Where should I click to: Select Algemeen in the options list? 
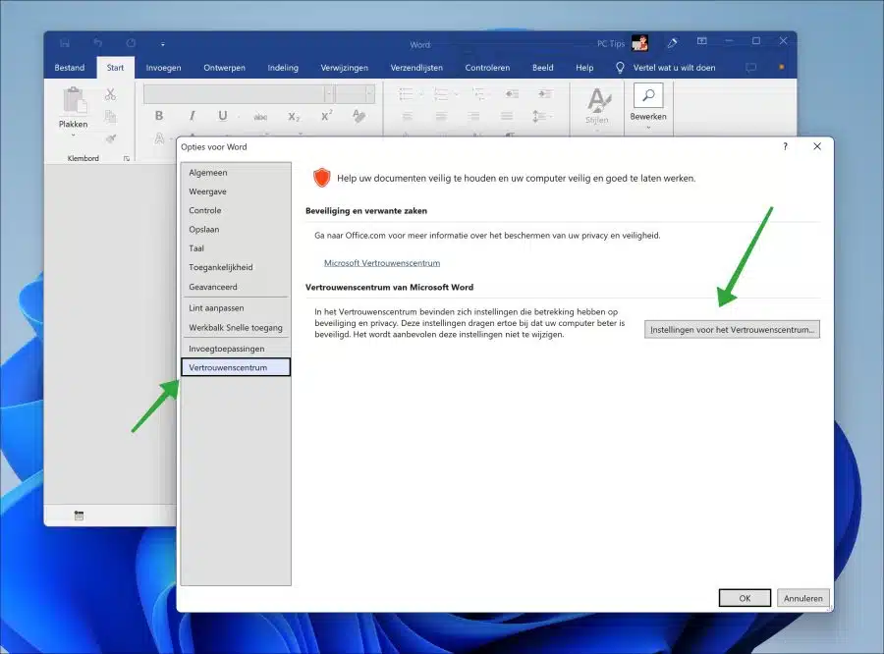tap(236, 173)
